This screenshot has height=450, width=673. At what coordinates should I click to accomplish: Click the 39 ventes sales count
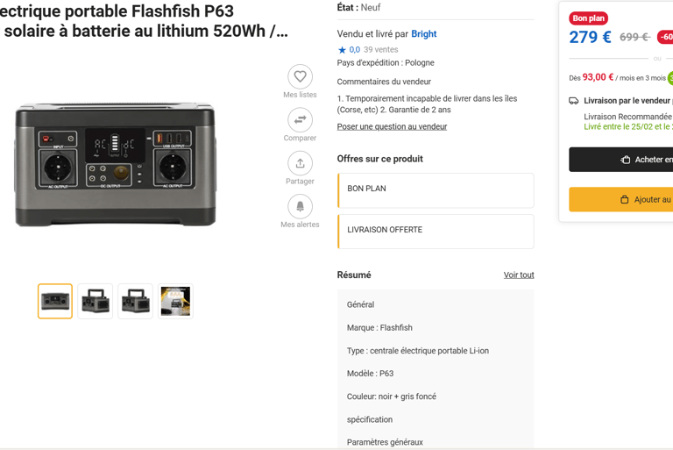380,50
